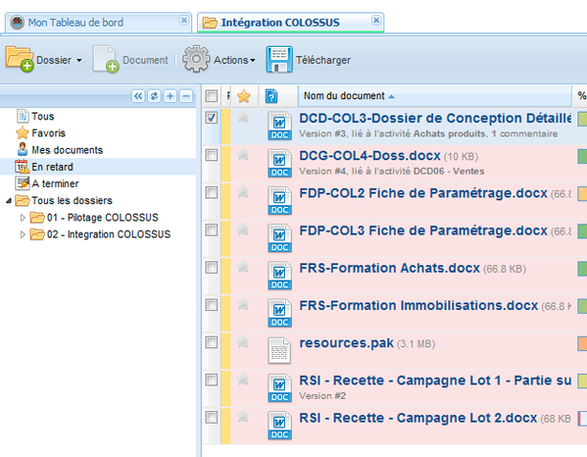Check FDP-COL2 Fiche de Paramétrage checkbox

click(x=211, y=193)
